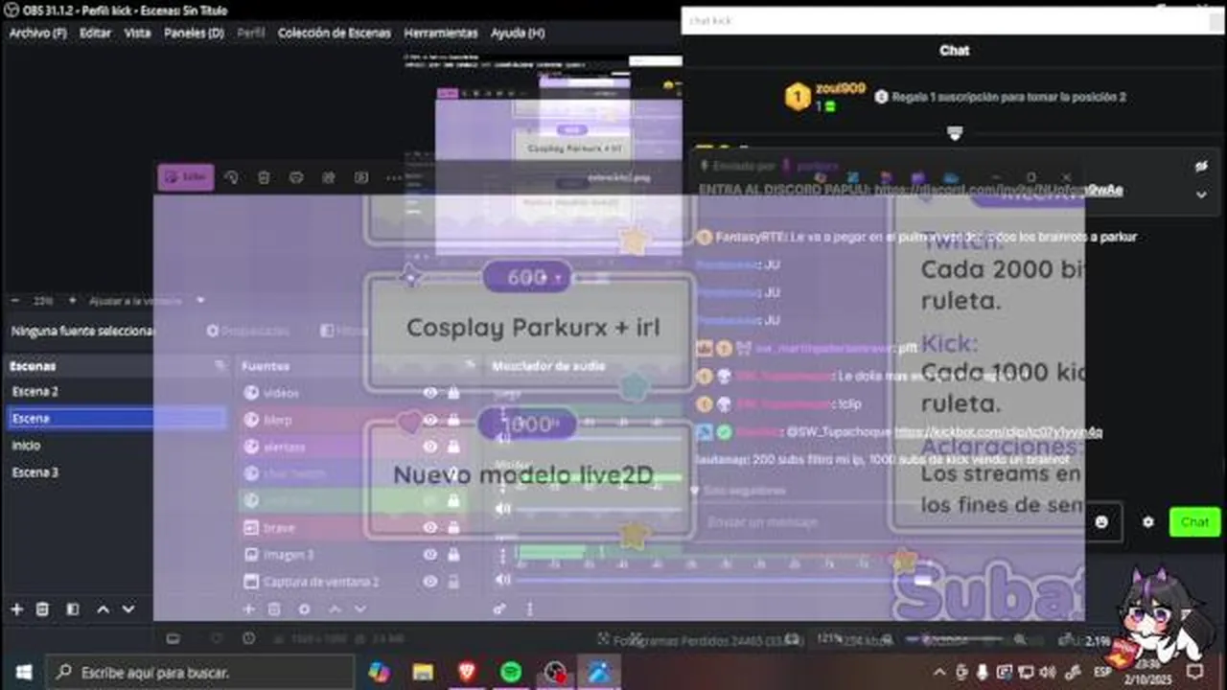
Task: Open Editar menu
Action: pos(95,33)
